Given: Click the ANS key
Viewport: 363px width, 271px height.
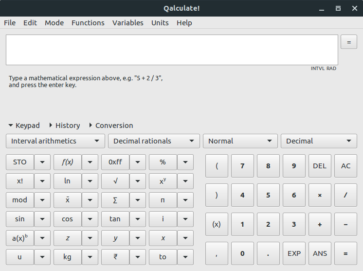Looking at the screenshot, I should [320, 253].
